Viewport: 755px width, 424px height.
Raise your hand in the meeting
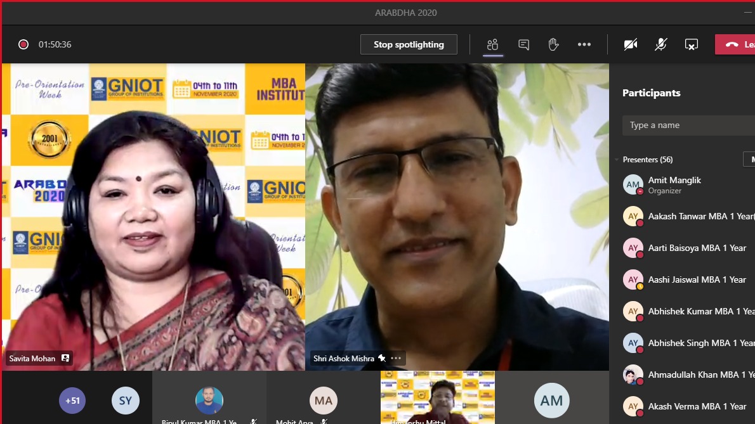pyautogui.click(x=553, y=44)
